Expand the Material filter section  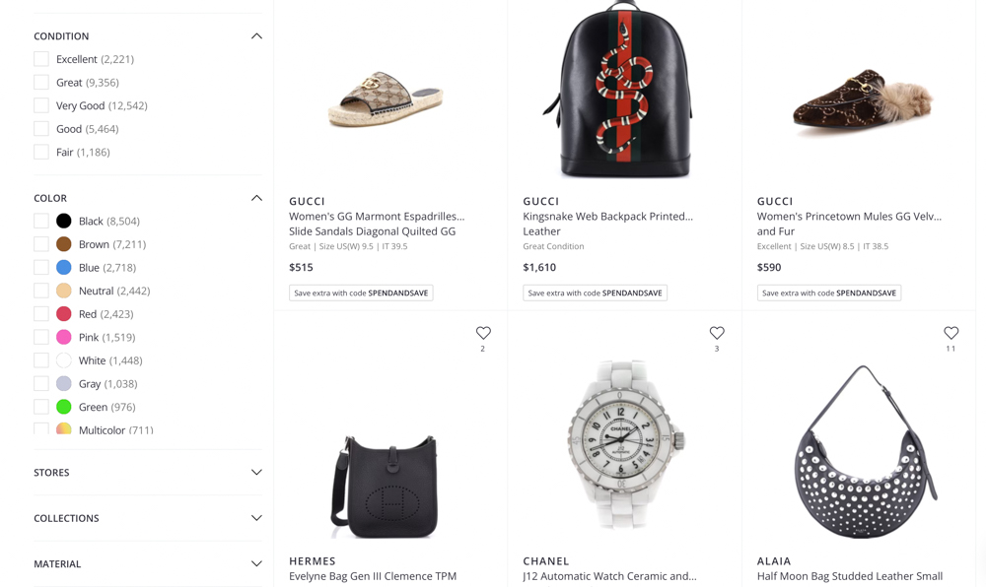coord(256,564)
